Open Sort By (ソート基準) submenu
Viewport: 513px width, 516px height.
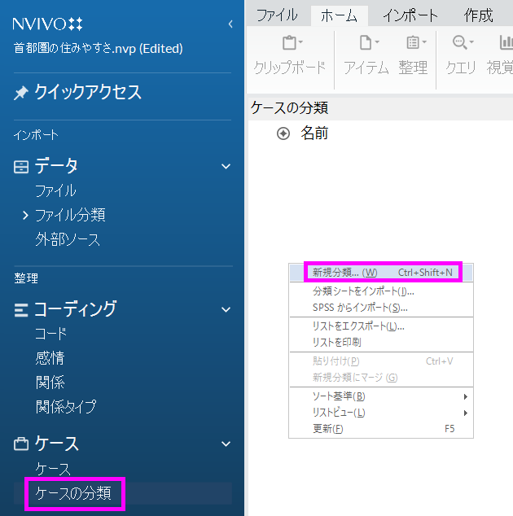click(339, 396)
